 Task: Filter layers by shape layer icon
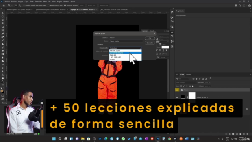point(203,79)
